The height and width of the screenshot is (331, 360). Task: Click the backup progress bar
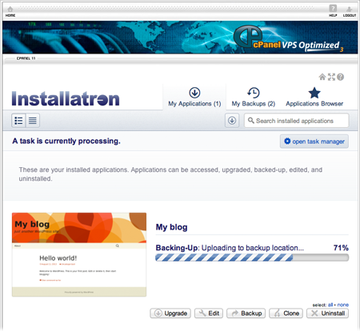point(252,257)
